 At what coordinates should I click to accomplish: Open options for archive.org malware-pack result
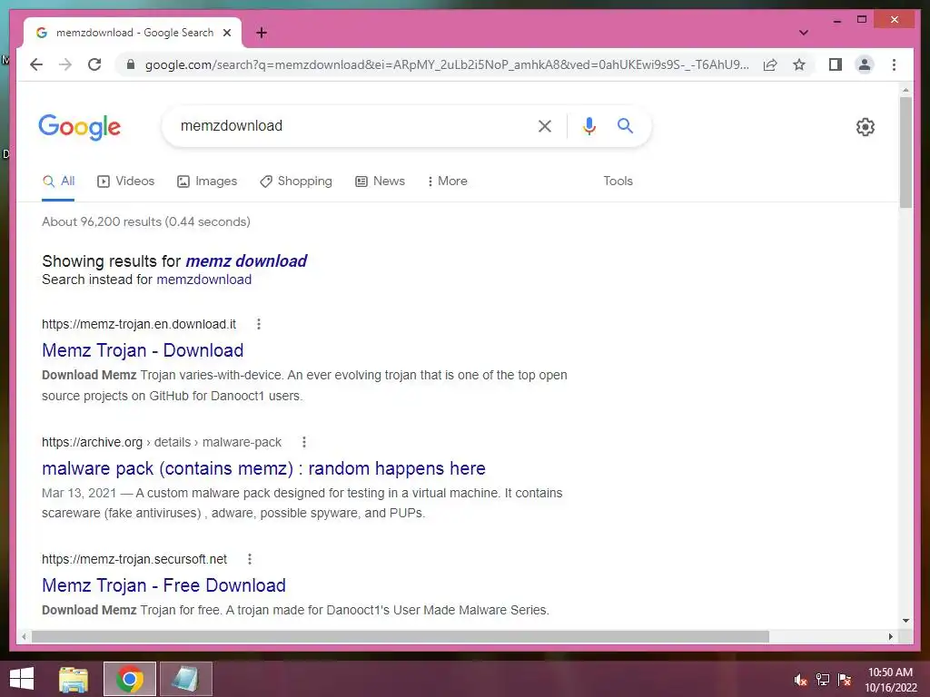(x=303, y=442)
